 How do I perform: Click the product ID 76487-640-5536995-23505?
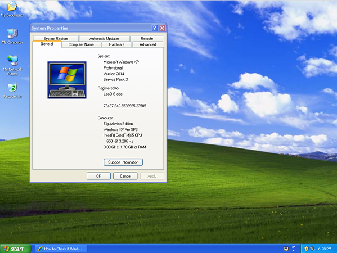[125, 106]
